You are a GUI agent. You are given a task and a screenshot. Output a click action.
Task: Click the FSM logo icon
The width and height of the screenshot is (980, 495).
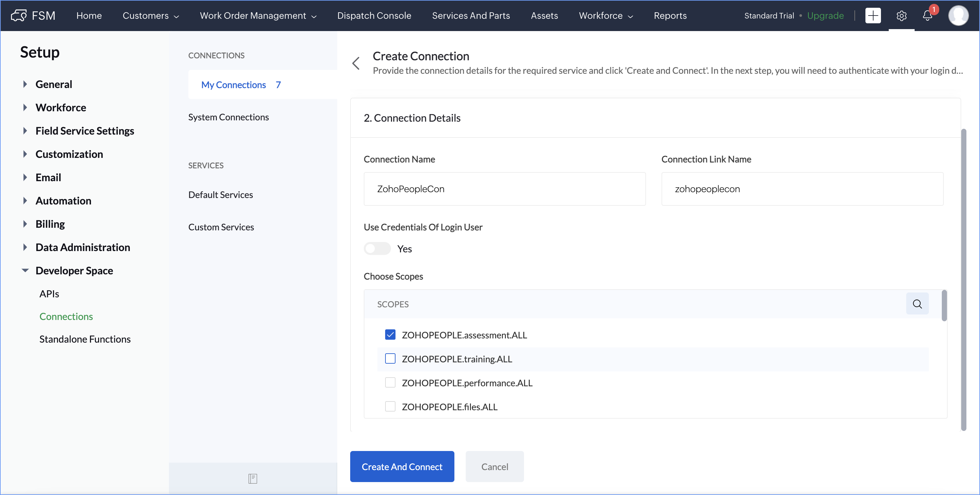18,16
